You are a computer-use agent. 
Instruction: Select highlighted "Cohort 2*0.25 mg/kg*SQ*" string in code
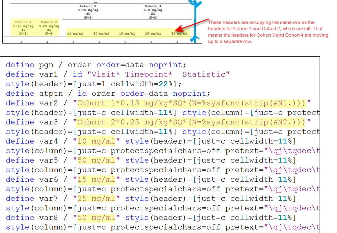(191, 122)
